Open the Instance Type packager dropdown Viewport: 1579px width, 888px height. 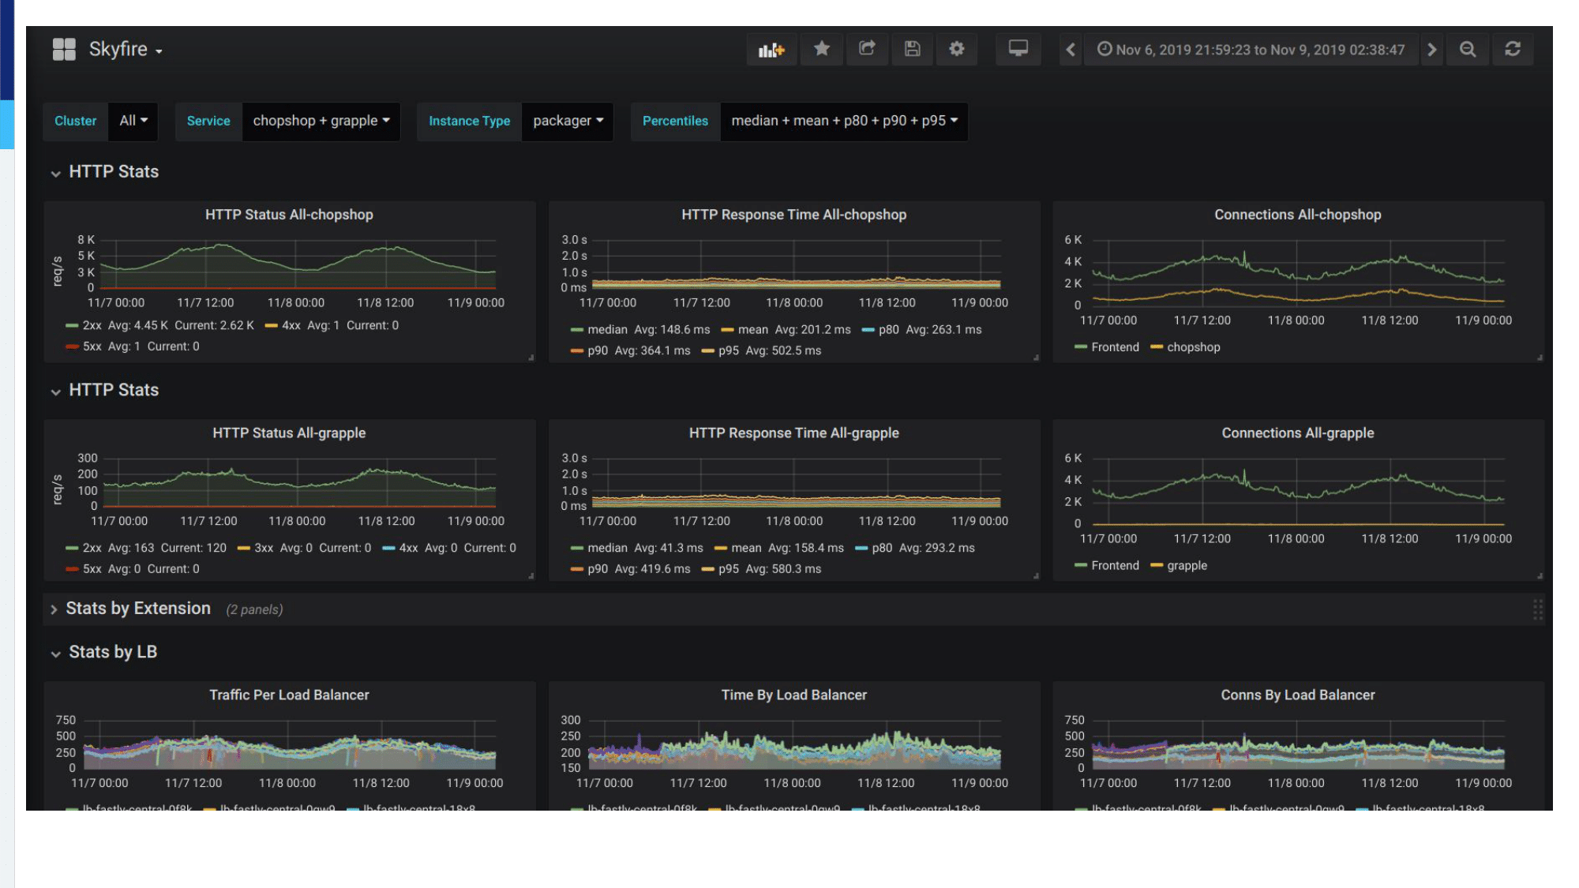click(x=568, y=121)
